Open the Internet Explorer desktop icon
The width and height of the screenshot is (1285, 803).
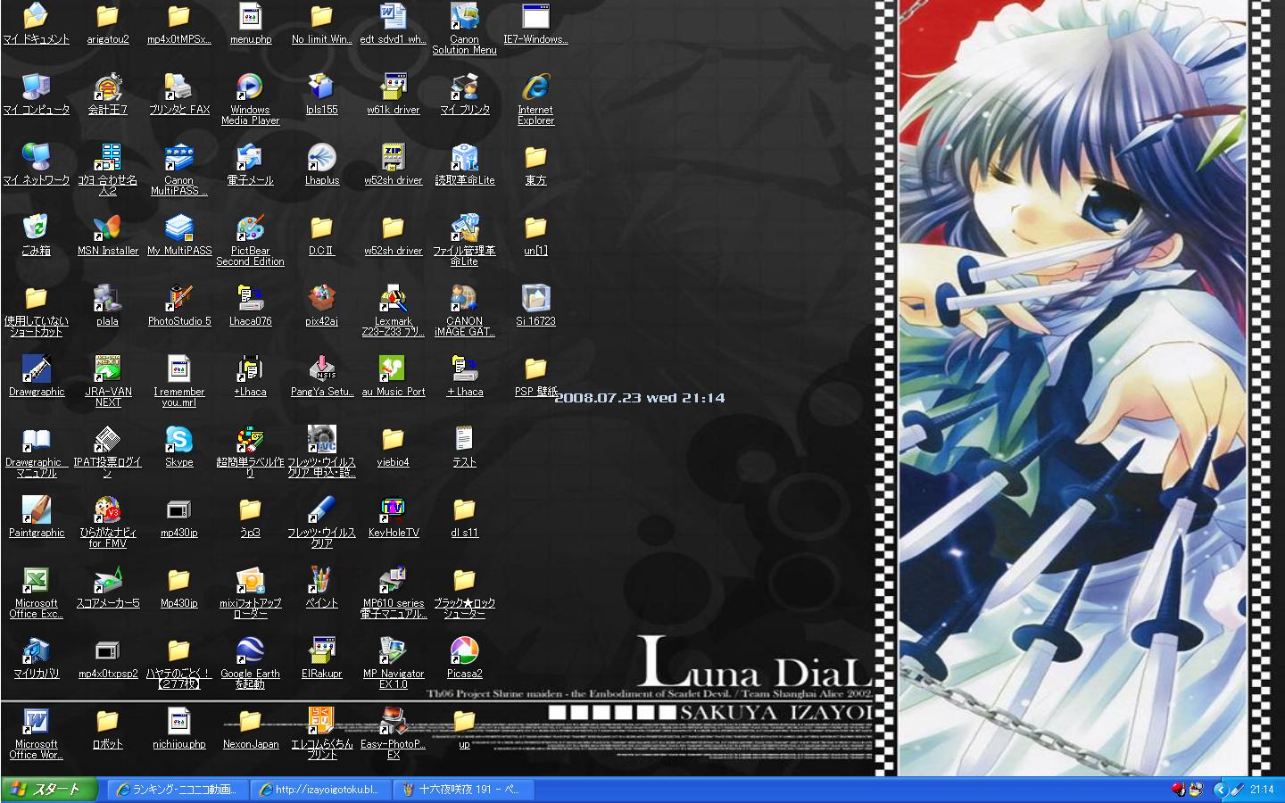pyautogui.click(x=535, y=87)
